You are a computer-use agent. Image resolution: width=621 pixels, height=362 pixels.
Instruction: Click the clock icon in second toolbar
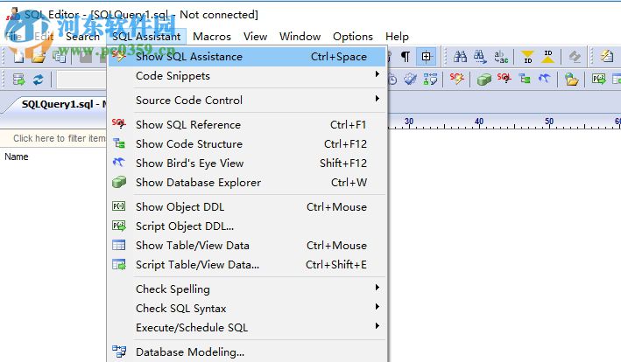392,80
